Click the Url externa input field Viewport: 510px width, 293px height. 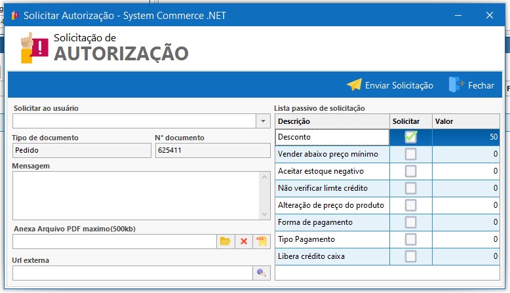[132, 273]
